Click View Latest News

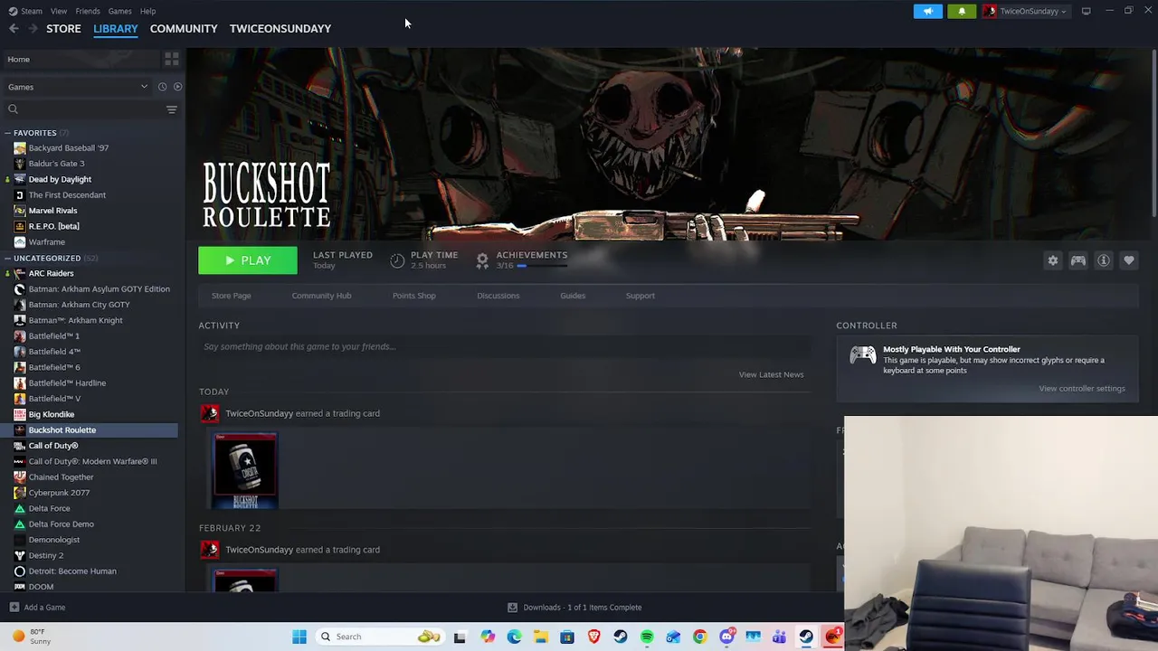pyautogui.click(x=771, y=374)
